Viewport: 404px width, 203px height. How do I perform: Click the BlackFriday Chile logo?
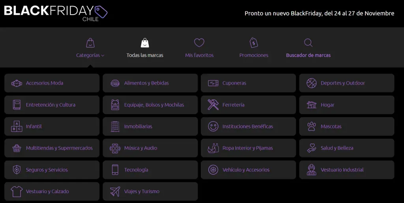click(56, 13)
